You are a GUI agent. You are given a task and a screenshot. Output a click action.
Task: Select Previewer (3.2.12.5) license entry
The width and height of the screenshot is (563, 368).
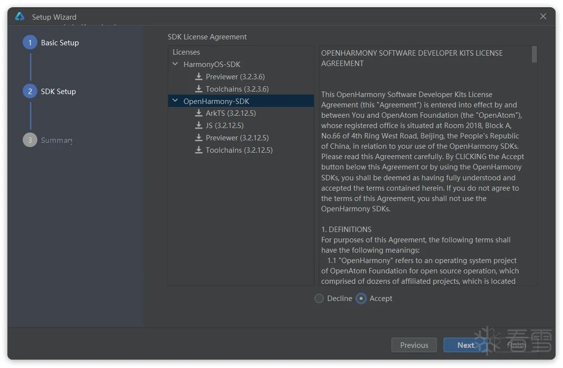pos(237,137)
